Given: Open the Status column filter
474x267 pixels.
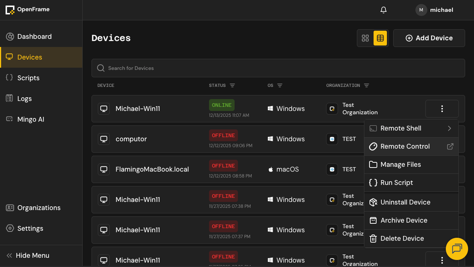Looking at the screenshot, I should tap(232, 85).
